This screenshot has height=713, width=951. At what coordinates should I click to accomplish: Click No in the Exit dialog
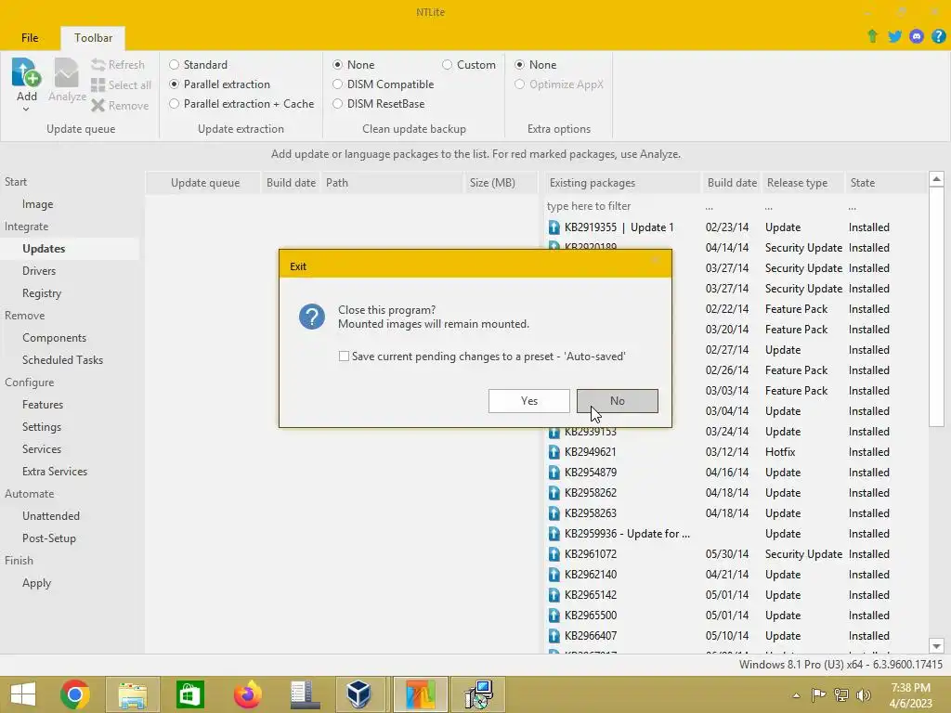pyautogui.click(x=617, y=401)
